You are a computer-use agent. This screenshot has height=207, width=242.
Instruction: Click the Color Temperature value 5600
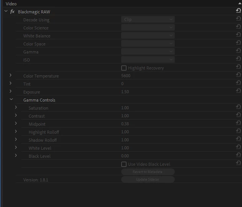[126, 76]
